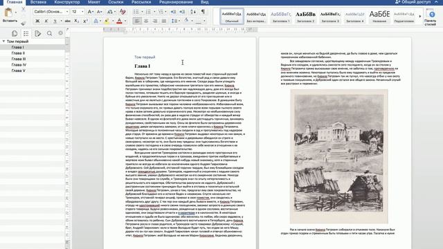Viewport: 443px width, 249px height.
Task: Click the manor house illustration in document
Action: click(338, 156)
